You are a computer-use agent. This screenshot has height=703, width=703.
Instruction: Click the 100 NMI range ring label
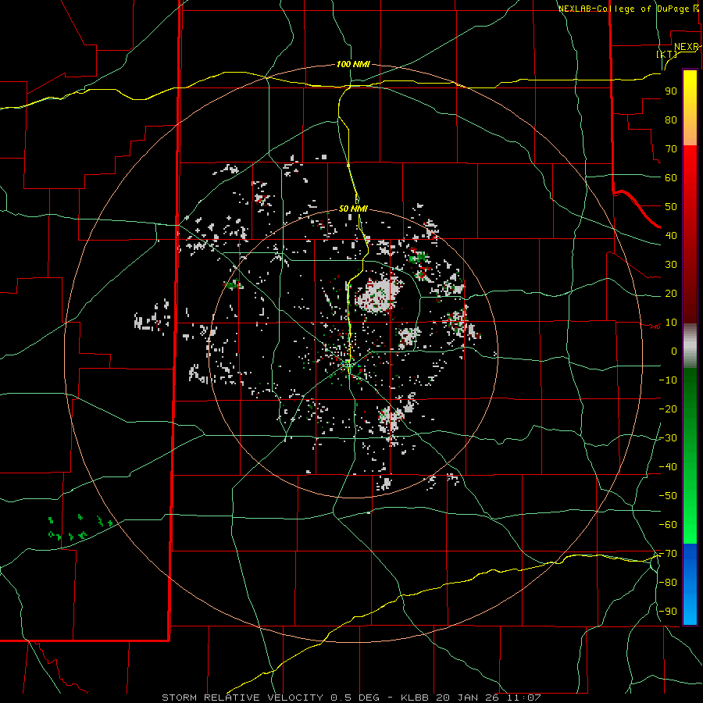point(353,64)
